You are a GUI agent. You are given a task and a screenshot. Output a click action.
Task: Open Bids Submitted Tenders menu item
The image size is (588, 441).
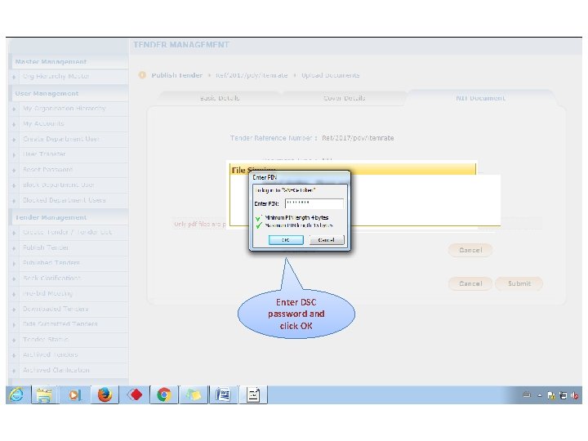pos(60,324)
